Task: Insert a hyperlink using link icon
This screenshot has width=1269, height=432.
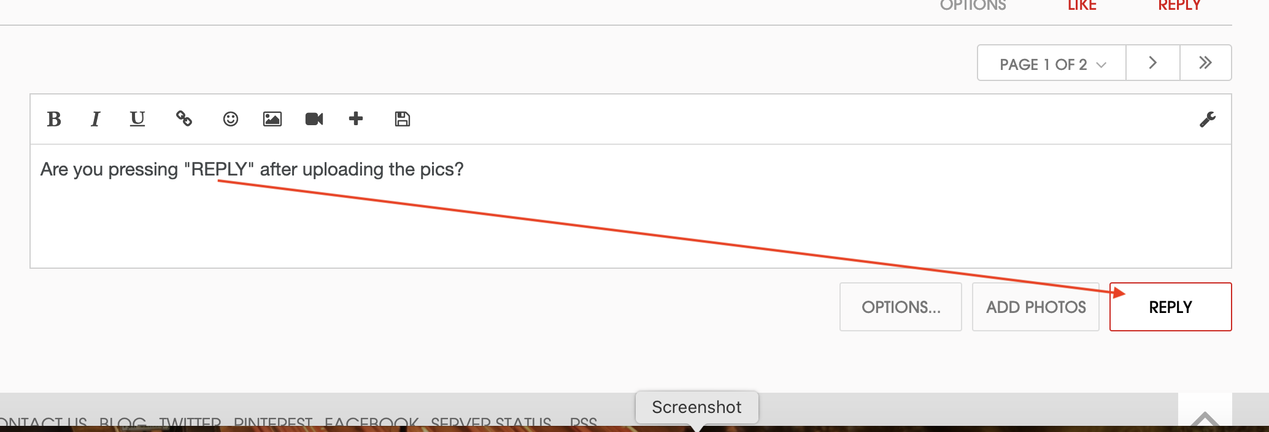Action: (x=184, y=118)
